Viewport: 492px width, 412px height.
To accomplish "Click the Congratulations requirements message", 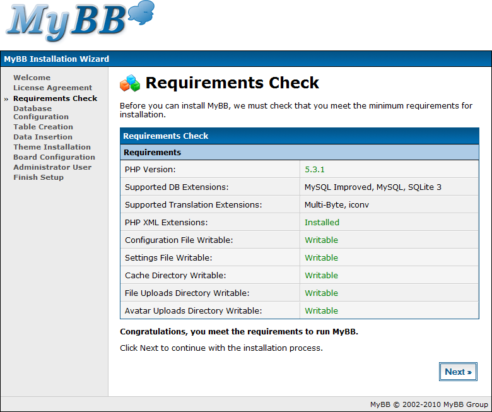I will point(239,332).
